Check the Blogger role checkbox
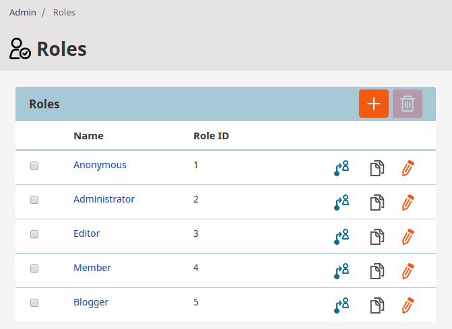The width and height of the screenshot is (452, 329). [x=34, y=303]
